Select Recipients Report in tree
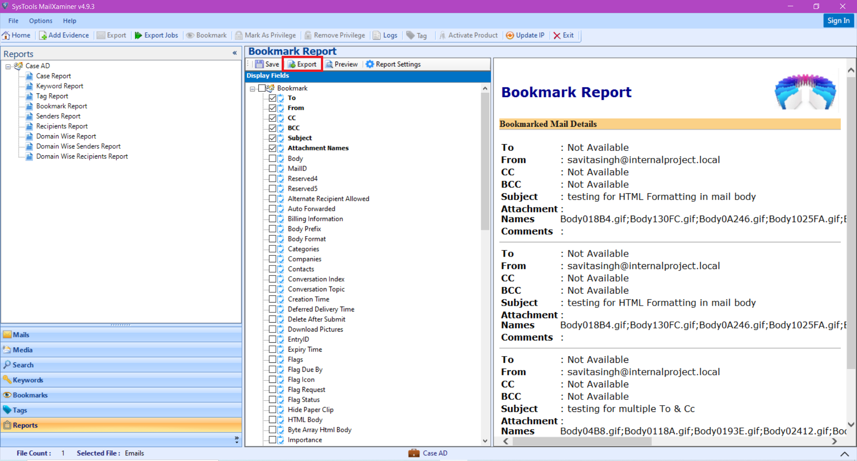This screenshot has height=461, width=857. click(62, 126)
